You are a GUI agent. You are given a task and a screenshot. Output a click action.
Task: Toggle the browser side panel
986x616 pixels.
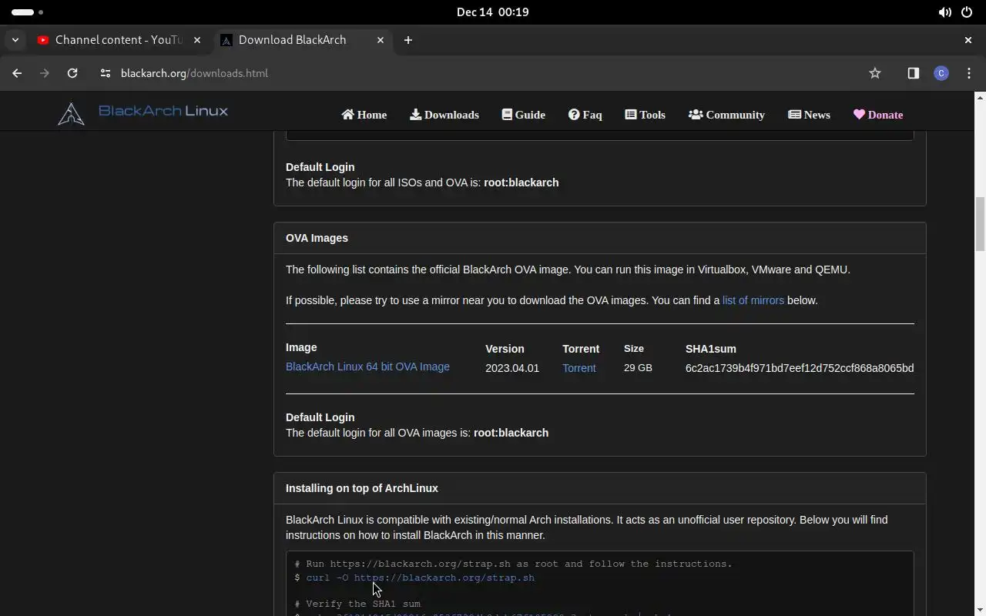(914, 73)
